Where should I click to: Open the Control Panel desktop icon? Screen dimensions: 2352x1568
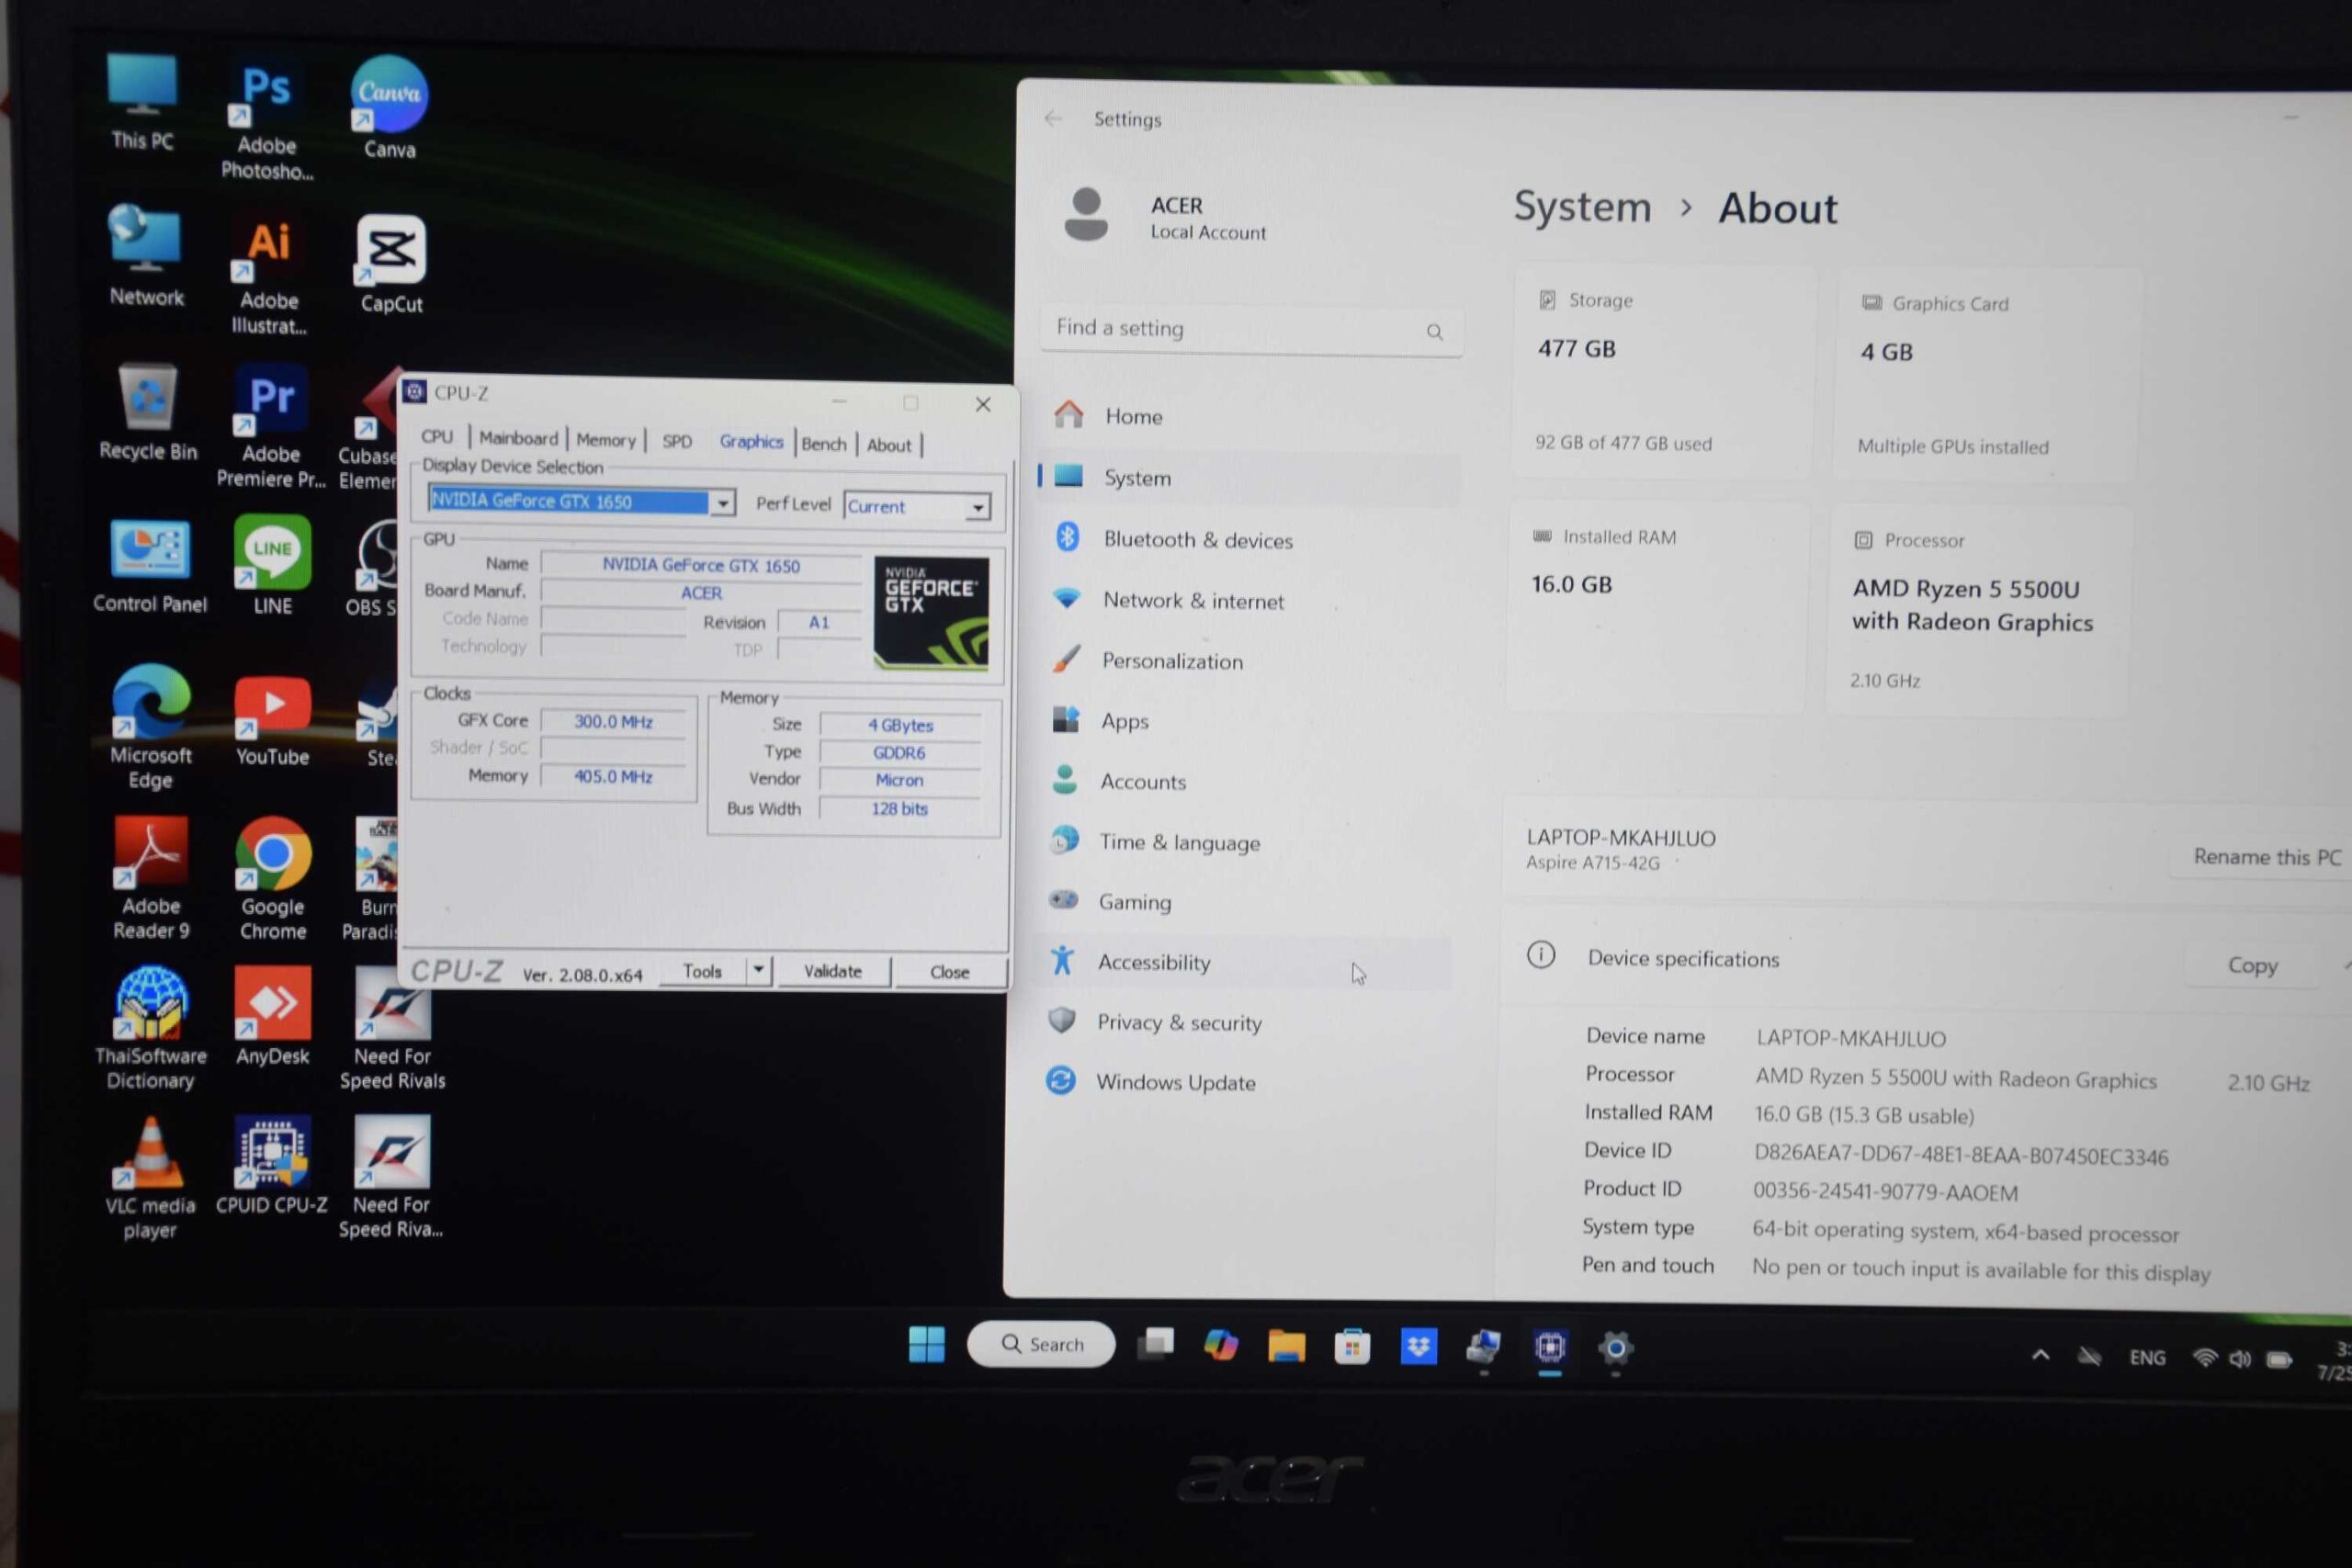point(150,566)
